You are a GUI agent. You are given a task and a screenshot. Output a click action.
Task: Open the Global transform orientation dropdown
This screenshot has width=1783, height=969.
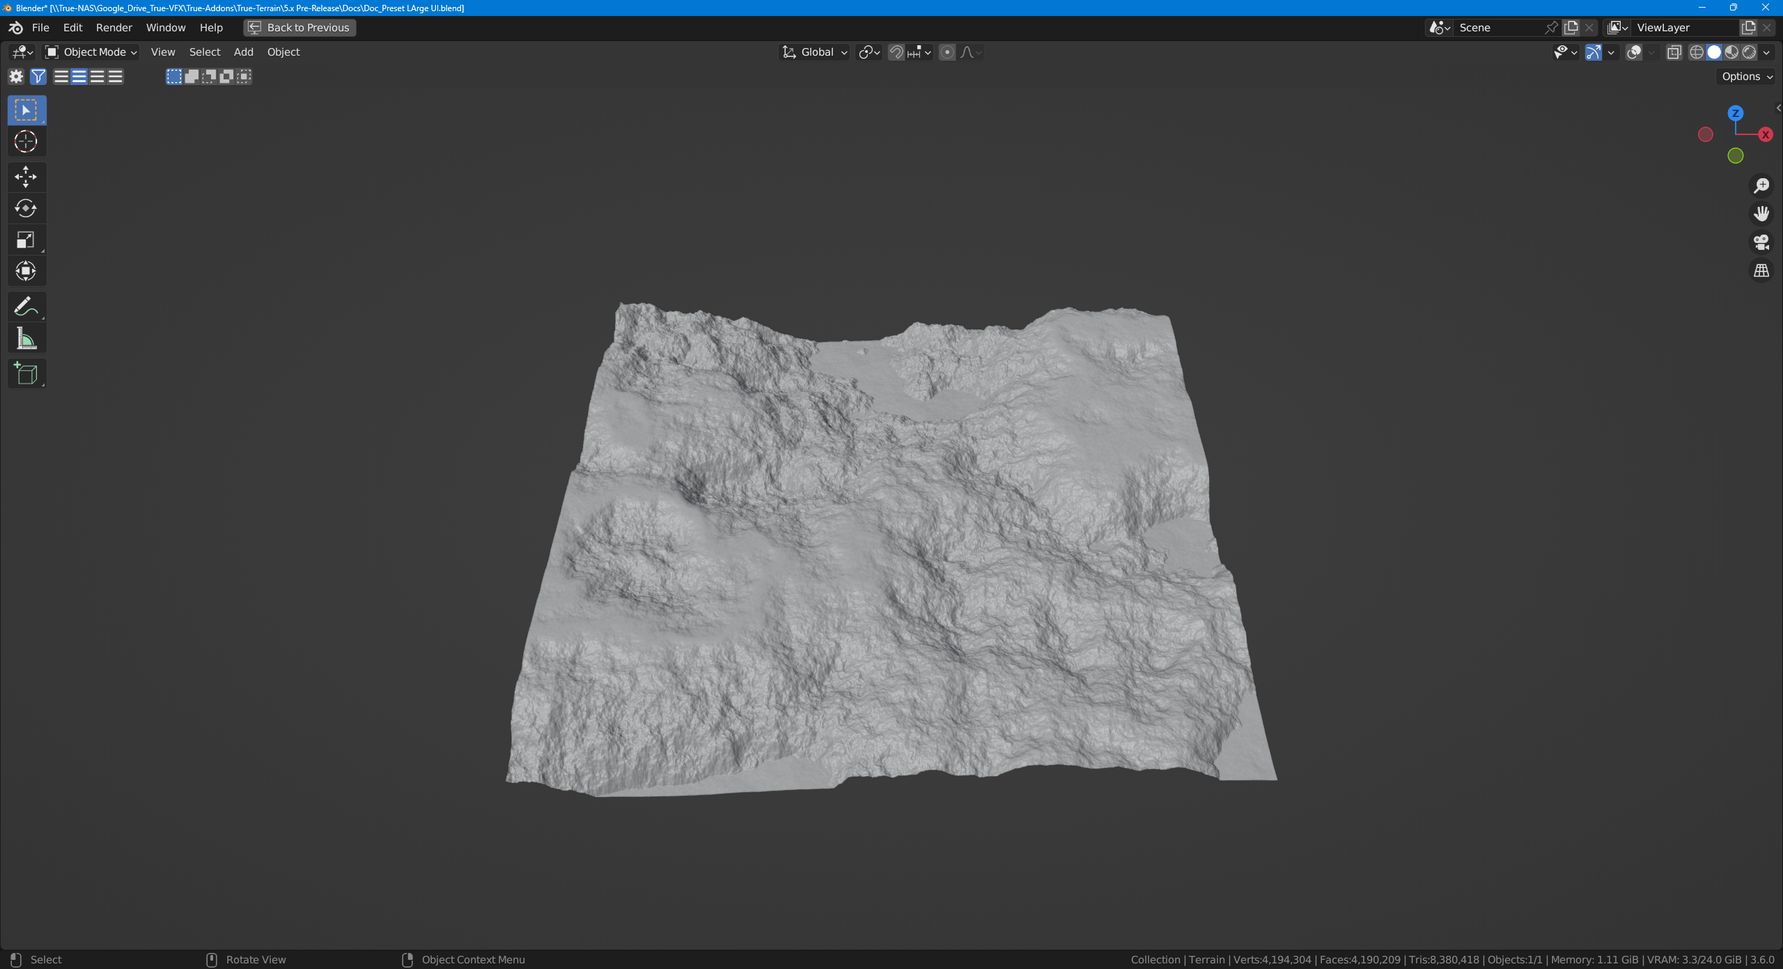pyautogui.click(x=815, y=52)
